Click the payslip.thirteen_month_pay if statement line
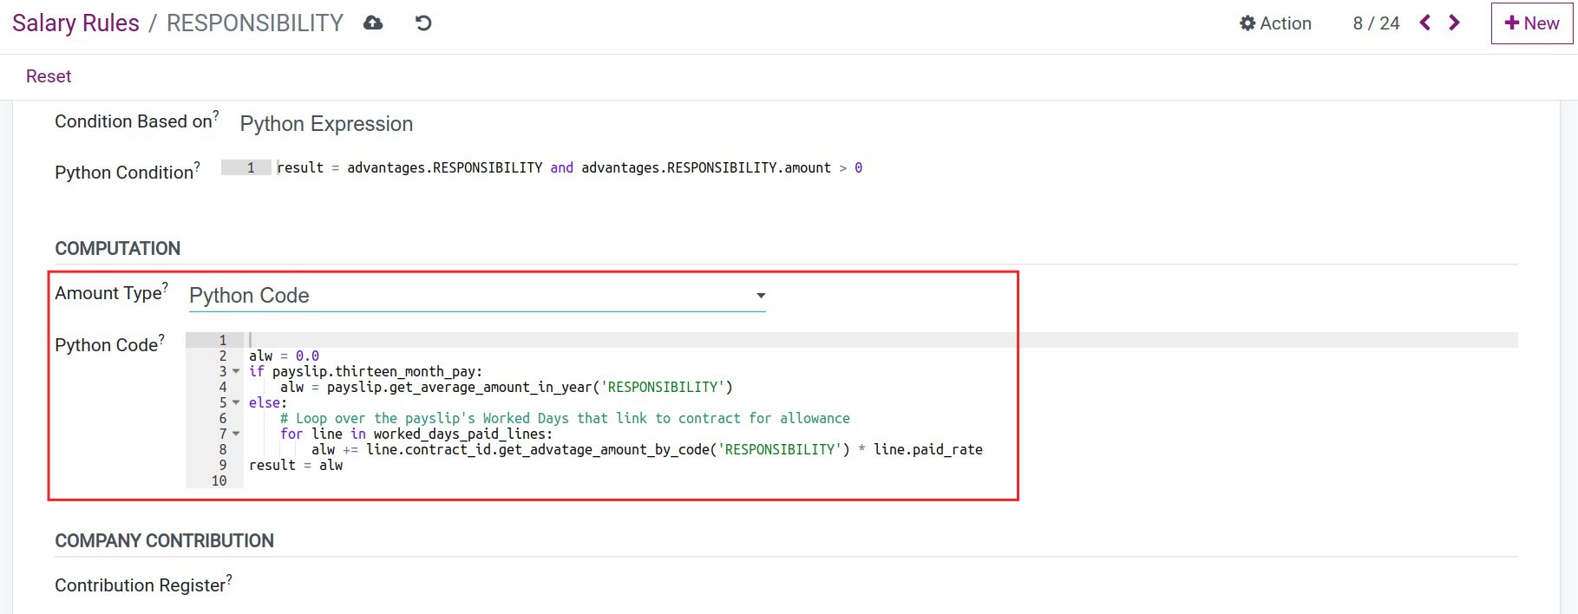This screenshot has height=614, width=1578. pyautogui.click(x=365, y=372)
